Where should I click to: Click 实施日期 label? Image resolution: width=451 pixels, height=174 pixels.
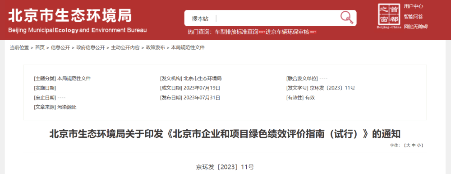pyautogui.click(x=45, y=88)
